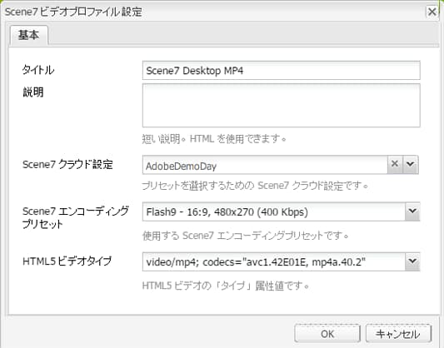Click the HTML5 ビデオタイプ label
The image size is (444, 348).
(67, 261)
